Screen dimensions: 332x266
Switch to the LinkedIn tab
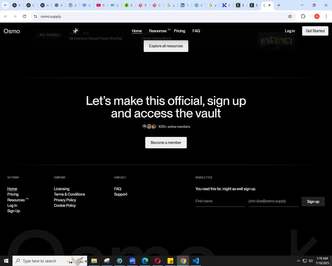coord(185,5)
